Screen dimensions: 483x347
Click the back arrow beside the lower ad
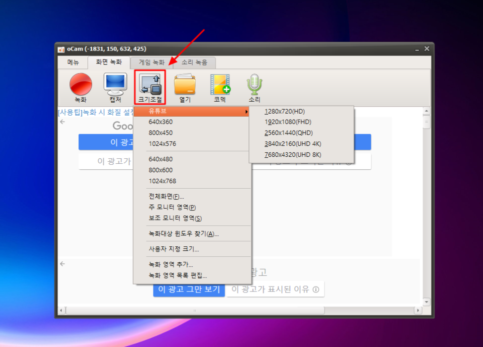tap(62, 264)
